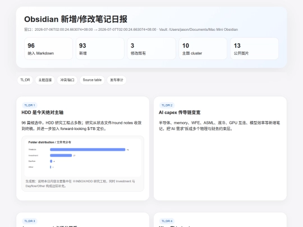This screenshot has height=227, width=303.
Task: Jump to the TL;DR section pill
Action: click(x=25, y=80)
